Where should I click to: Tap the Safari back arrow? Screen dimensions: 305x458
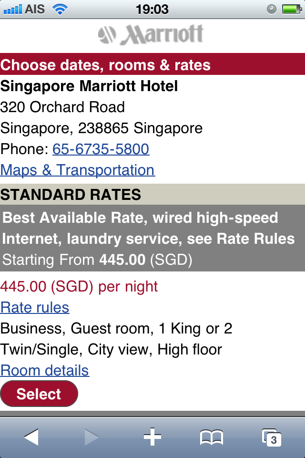coord(31,437)
